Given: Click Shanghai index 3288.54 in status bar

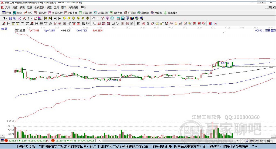Looking at the screenshot, I should coord(13,141).
